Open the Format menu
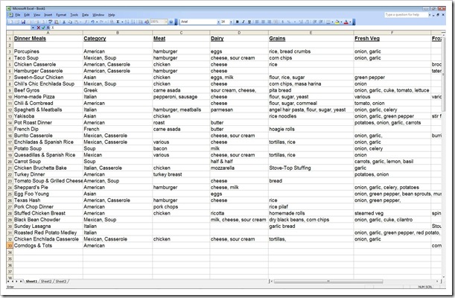This screenshot has height=298, width=455. click(x=61, y=15)
